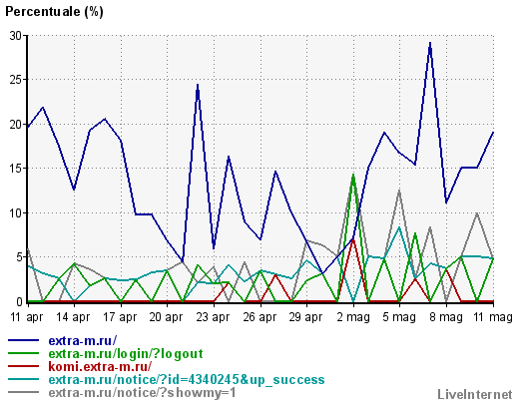This screenshot has width=519, height=404.
Task: Click the 5 value on y-axis
Action: [19, 257]
